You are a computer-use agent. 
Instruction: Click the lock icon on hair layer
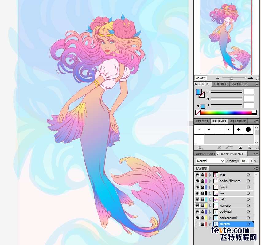[x=202, y=199]
